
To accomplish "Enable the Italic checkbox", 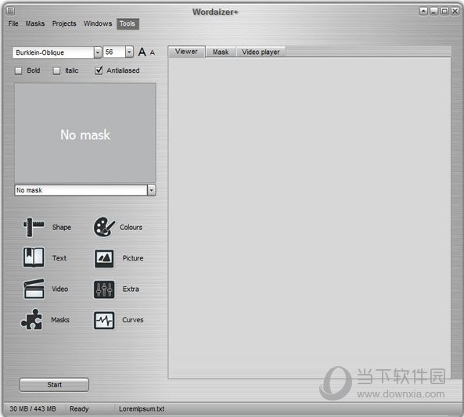I will tap(56, 70).
